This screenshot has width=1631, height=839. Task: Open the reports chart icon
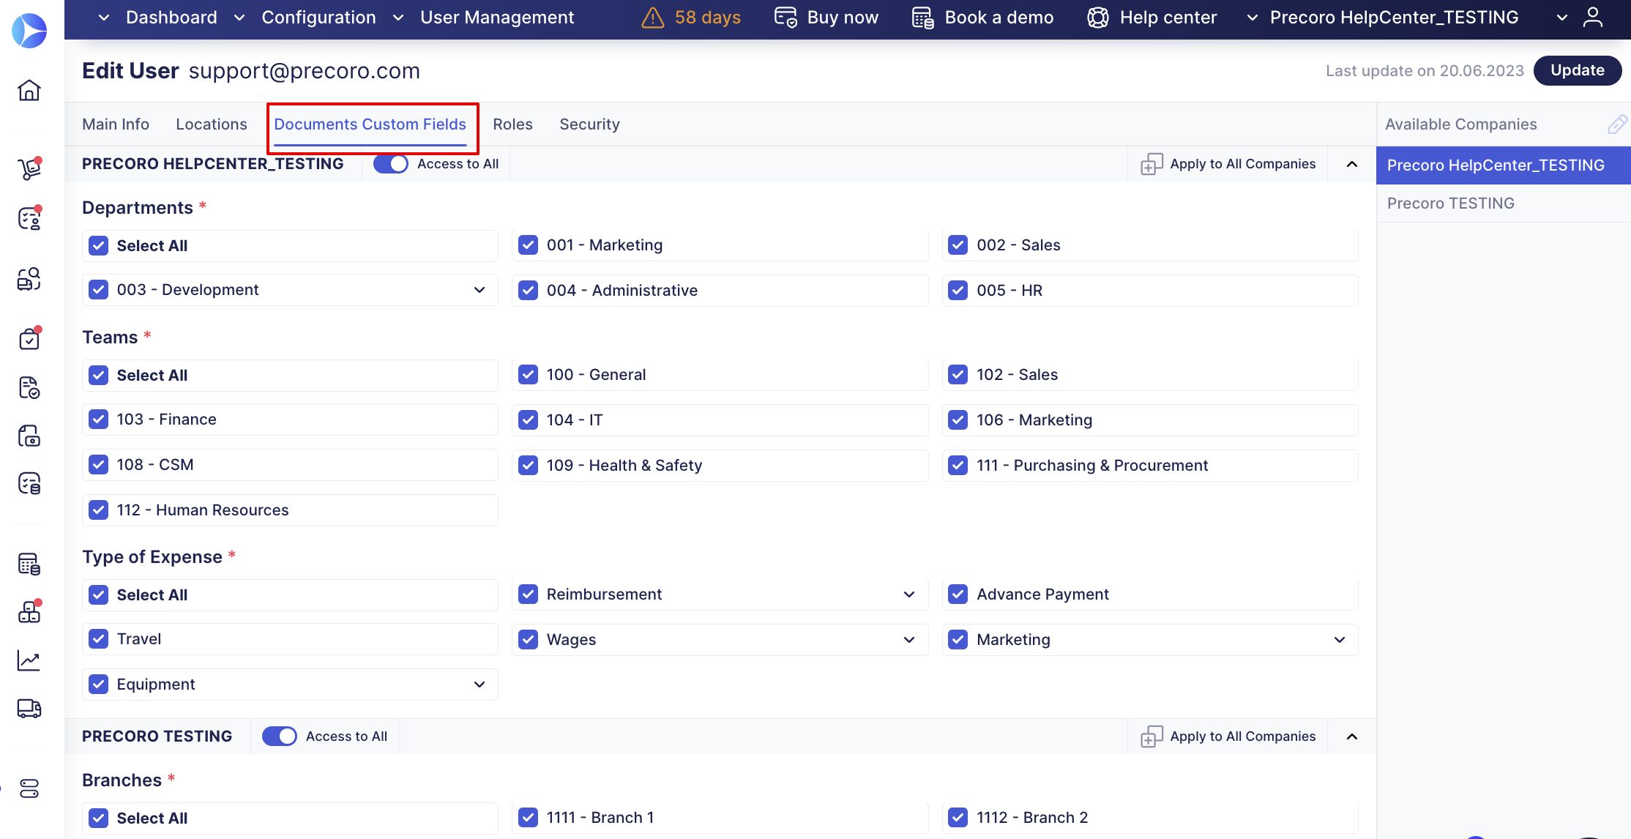click(x=29, y=661)
